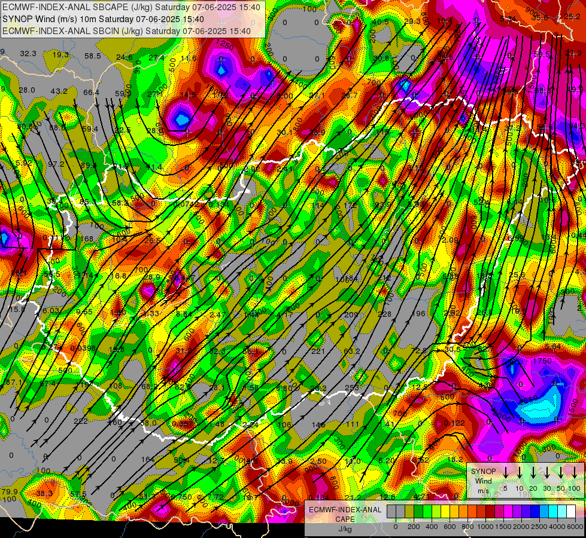Click the '400' tick label on CAPE scale

432,527
